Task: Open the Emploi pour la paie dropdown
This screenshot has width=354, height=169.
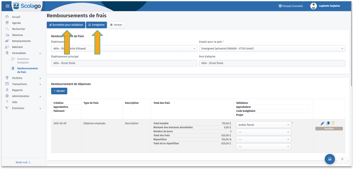Action: [x=272, y=49]
